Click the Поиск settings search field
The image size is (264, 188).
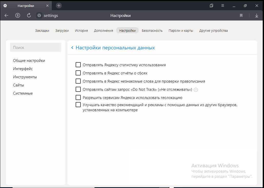click(x=35, y=48)
